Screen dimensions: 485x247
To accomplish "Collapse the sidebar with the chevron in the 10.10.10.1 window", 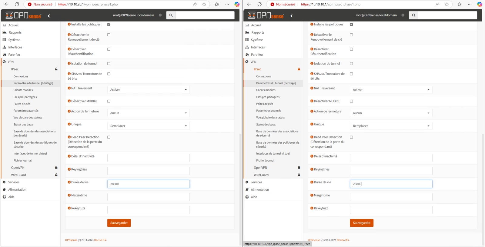I will click(x=292, y=16).
